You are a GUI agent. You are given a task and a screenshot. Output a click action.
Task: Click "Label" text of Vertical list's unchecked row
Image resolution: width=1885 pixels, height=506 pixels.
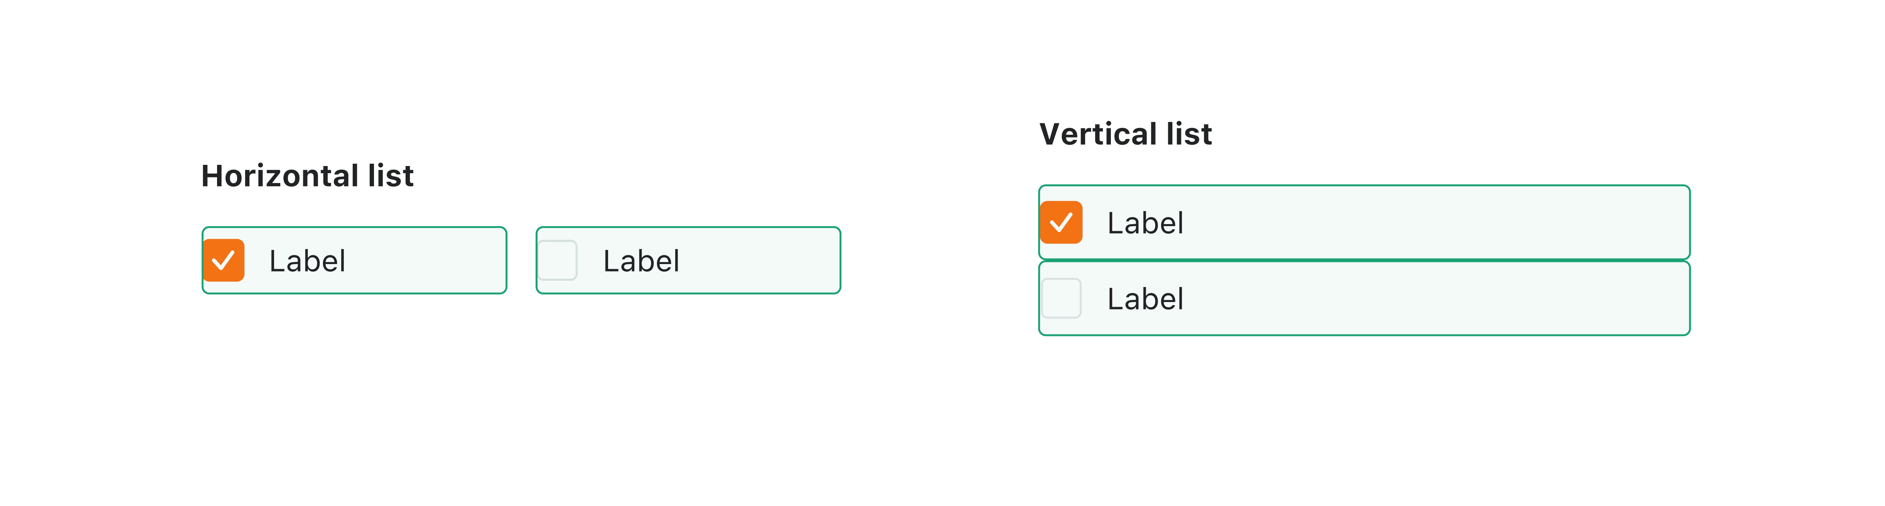click(x=1145, y=299)
